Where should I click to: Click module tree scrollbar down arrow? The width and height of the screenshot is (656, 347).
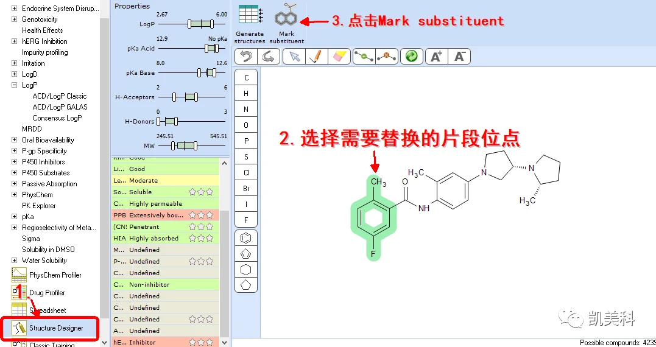(x=105, y=342)
